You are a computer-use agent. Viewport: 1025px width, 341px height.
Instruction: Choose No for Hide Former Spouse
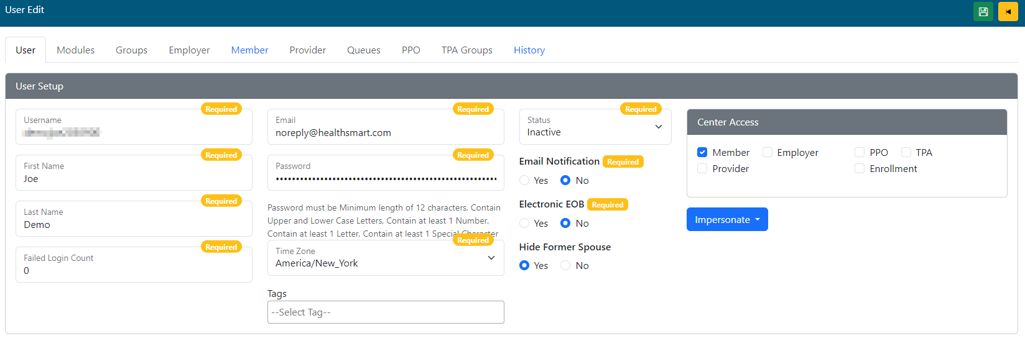point(565,265)
